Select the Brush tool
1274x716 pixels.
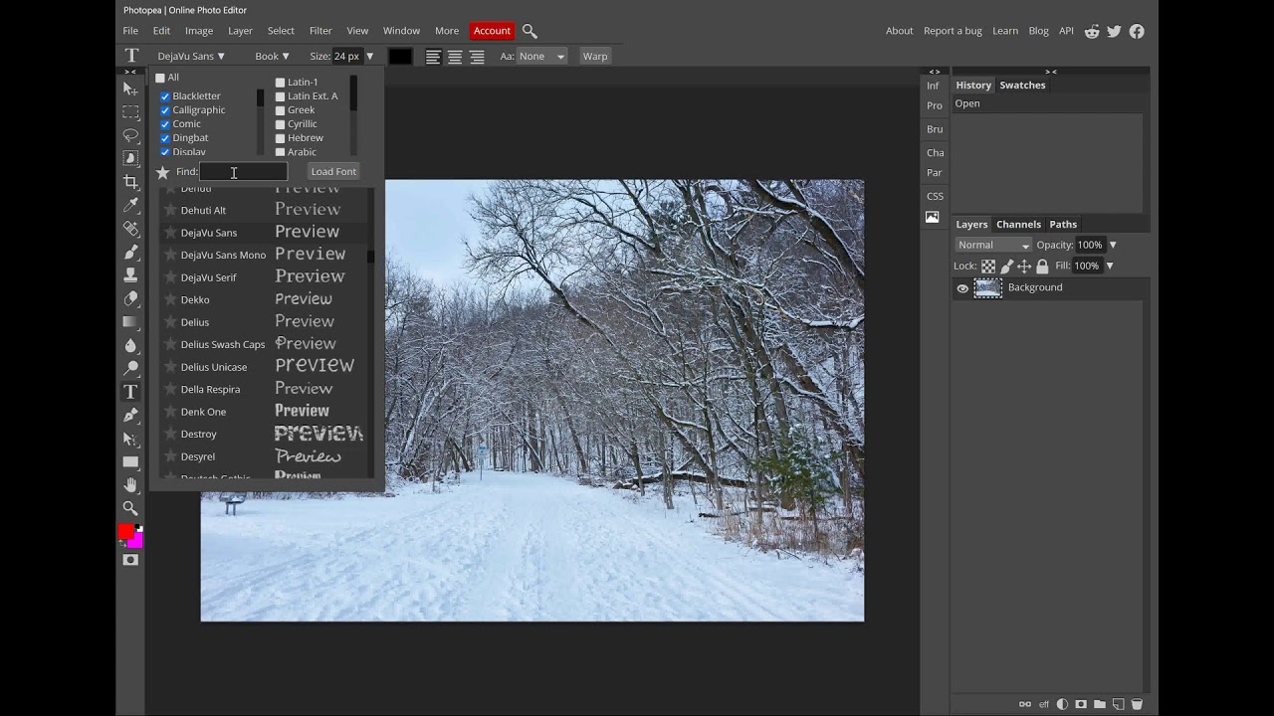pyautogui.click(x=130, y=253)
